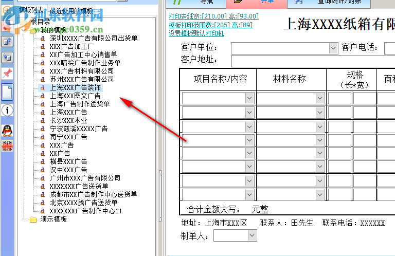Click the blank page icon in sidebar
Viewport: 395px width, 256px height.
point(7,92)
